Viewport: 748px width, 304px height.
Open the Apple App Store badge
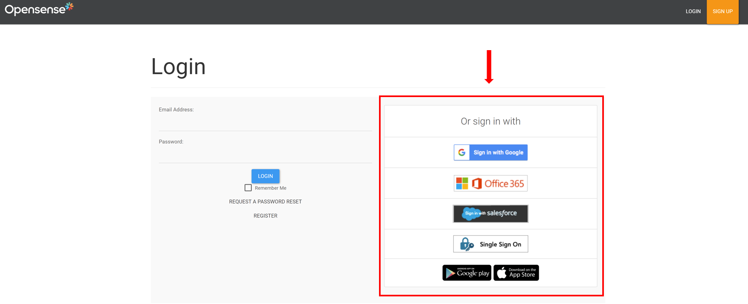coord(516,273)
